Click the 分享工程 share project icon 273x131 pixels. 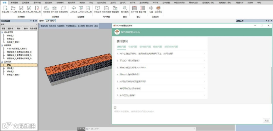tap(88, 8)
